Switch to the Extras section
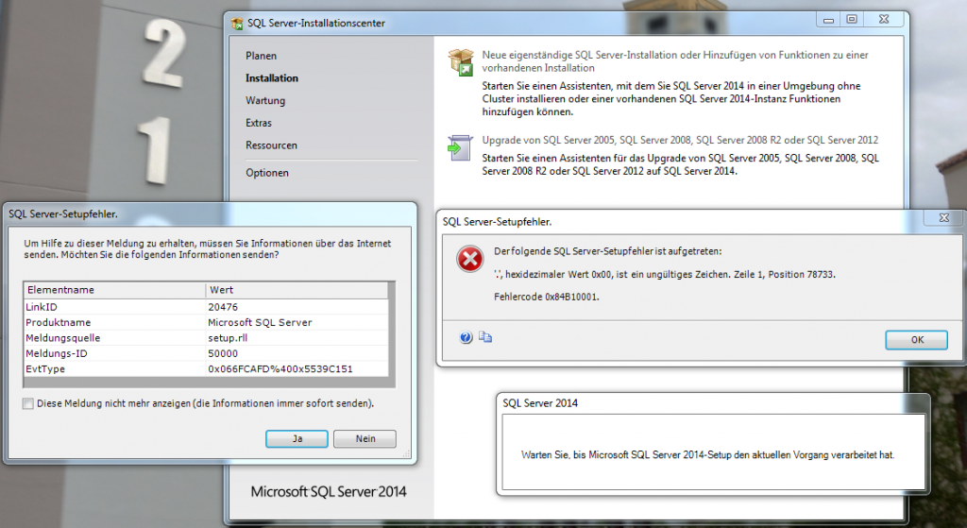The image size is (967, 528). point(259,123)
